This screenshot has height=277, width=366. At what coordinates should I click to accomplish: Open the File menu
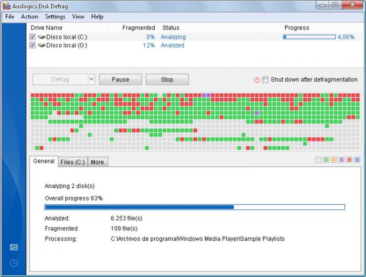click(10, 17)
